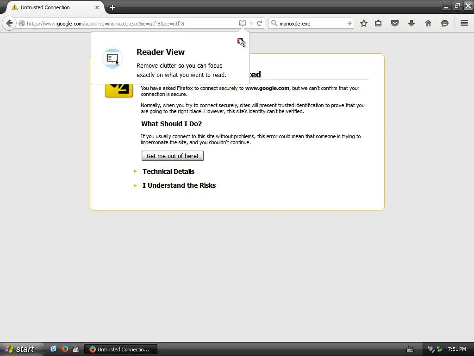Image resolution: width=474 pixels, height=356 pixels.
Task: Go back with the back arrow button
Action: [x=9, y=23]
